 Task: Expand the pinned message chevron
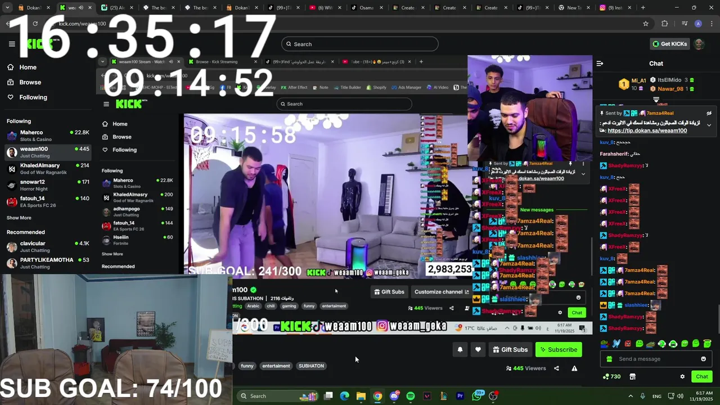pos(709,125)
